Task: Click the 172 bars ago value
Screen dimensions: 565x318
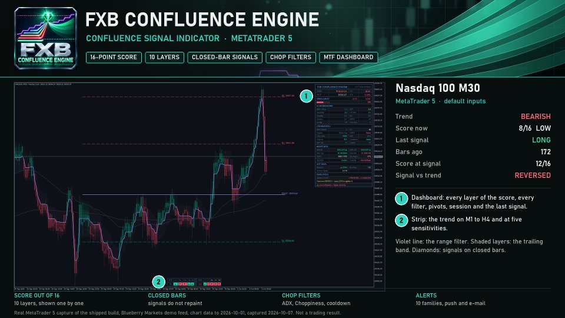Action: (546, 152)
